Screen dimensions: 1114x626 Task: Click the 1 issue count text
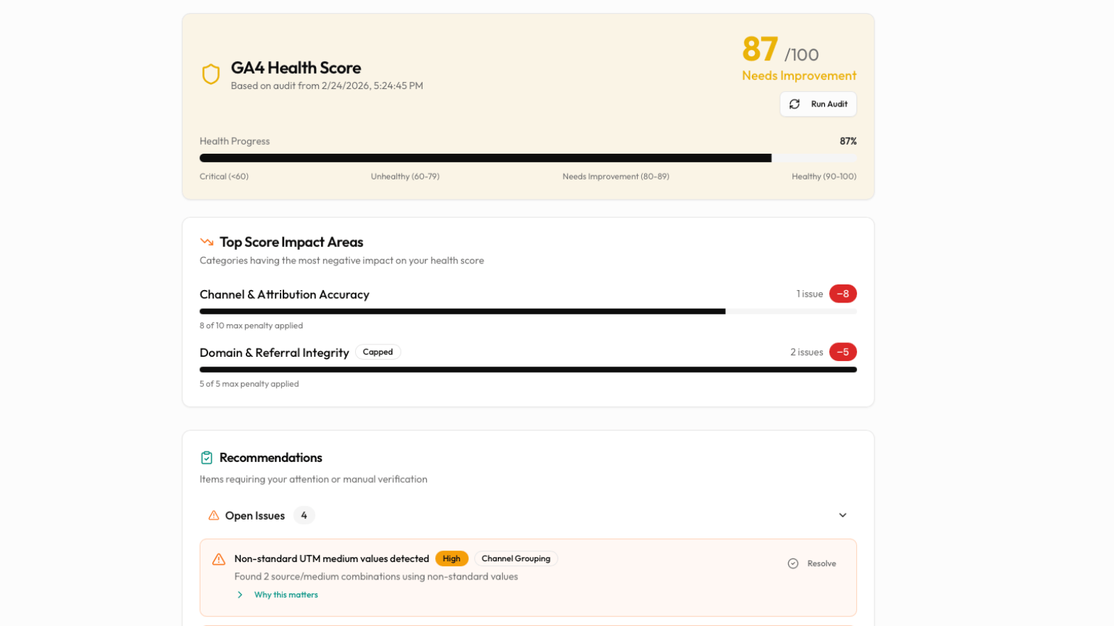(810, 294)
